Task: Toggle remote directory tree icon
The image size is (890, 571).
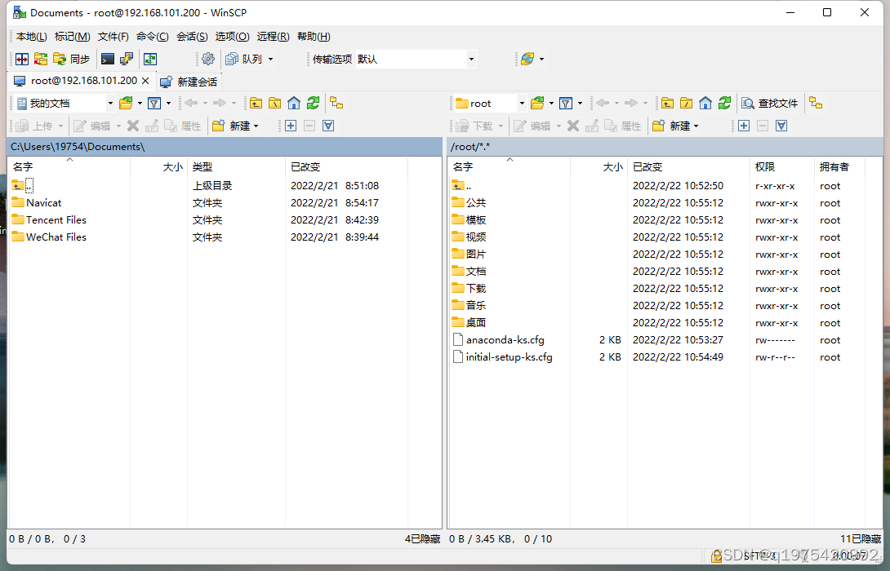Action: click(x=817, y=104)
